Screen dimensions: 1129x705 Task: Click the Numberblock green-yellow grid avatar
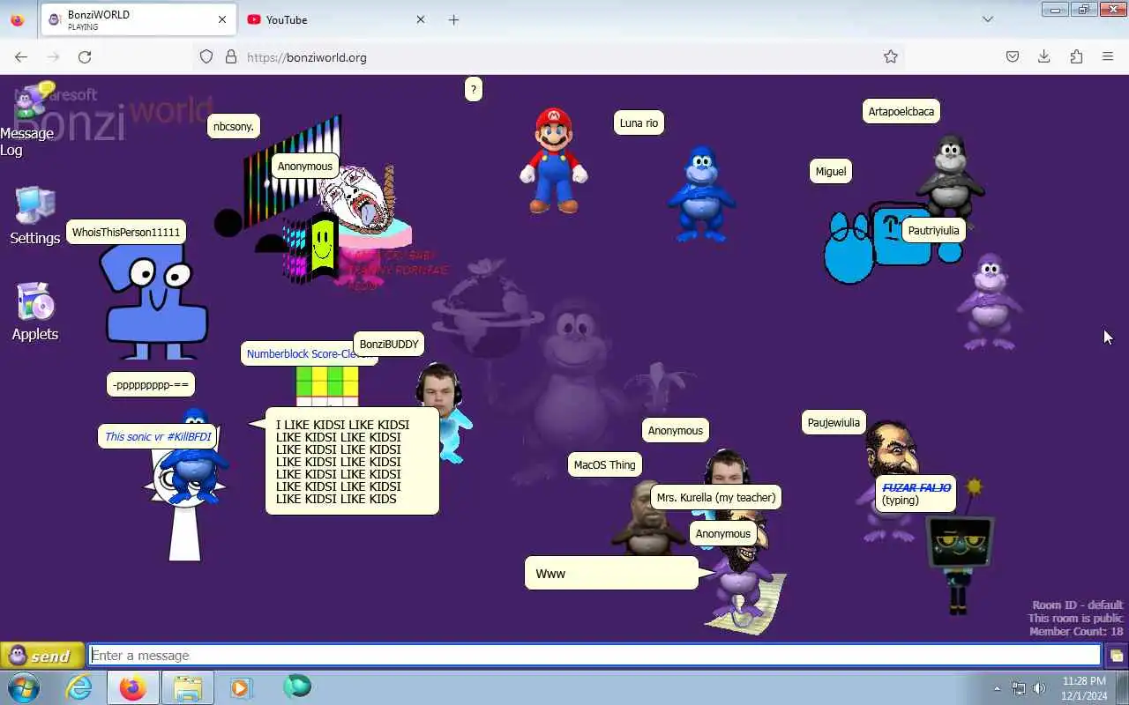point(327,387)
